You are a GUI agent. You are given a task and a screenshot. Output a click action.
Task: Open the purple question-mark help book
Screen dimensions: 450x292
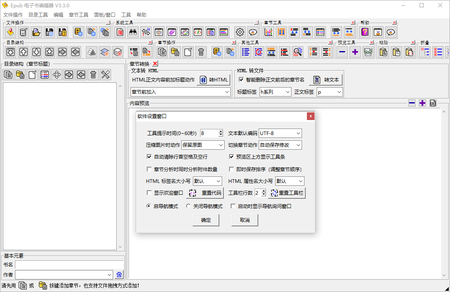tap(365, 32)
